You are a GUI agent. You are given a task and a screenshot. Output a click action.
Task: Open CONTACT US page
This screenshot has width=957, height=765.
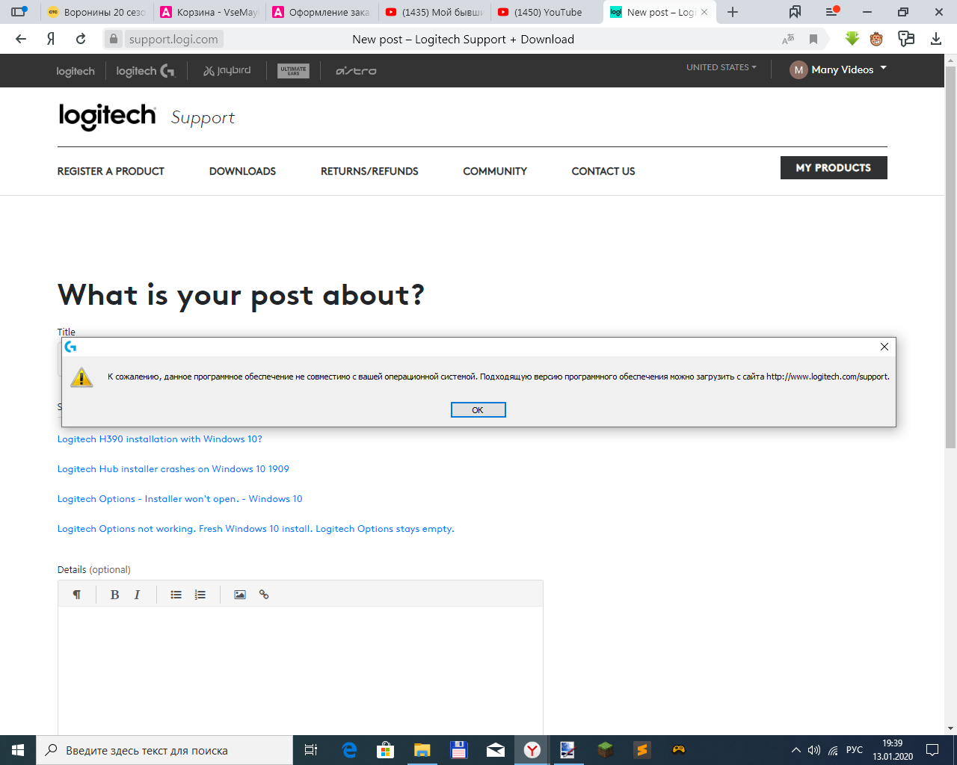click(x=603, y=171)
